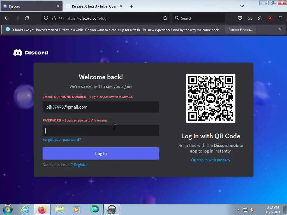Click the Refresh Firefox button
Screen dimensions: 287x215
240,30
